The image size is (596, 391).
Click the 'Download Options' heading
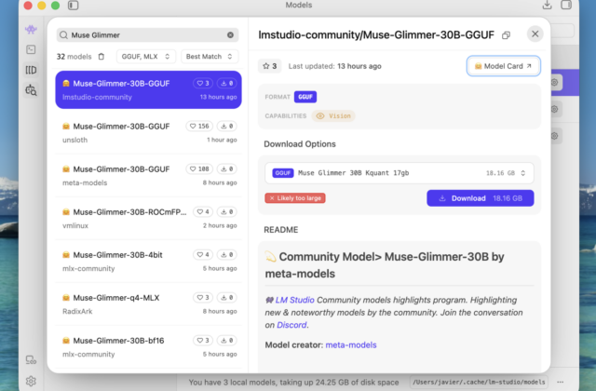(x=300, y=144)
